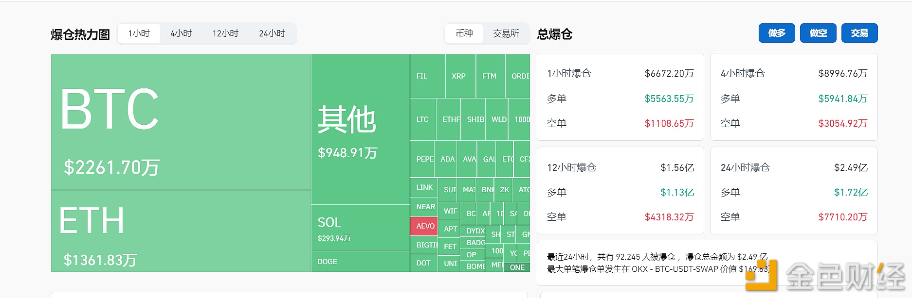The width and height of the screenshot is (912, 298).
Task: Click the BTC heatmap tile
Action: [x=181, y=122]
